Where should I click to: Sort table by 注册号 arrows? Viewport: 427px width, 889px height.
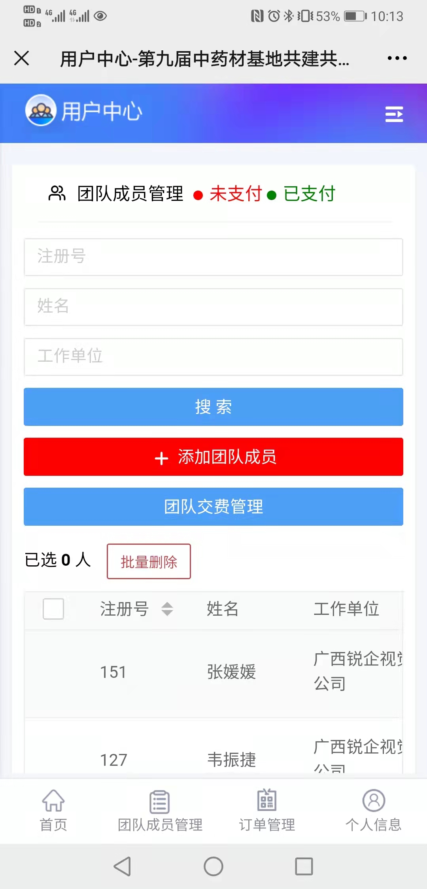click(167, 609)
